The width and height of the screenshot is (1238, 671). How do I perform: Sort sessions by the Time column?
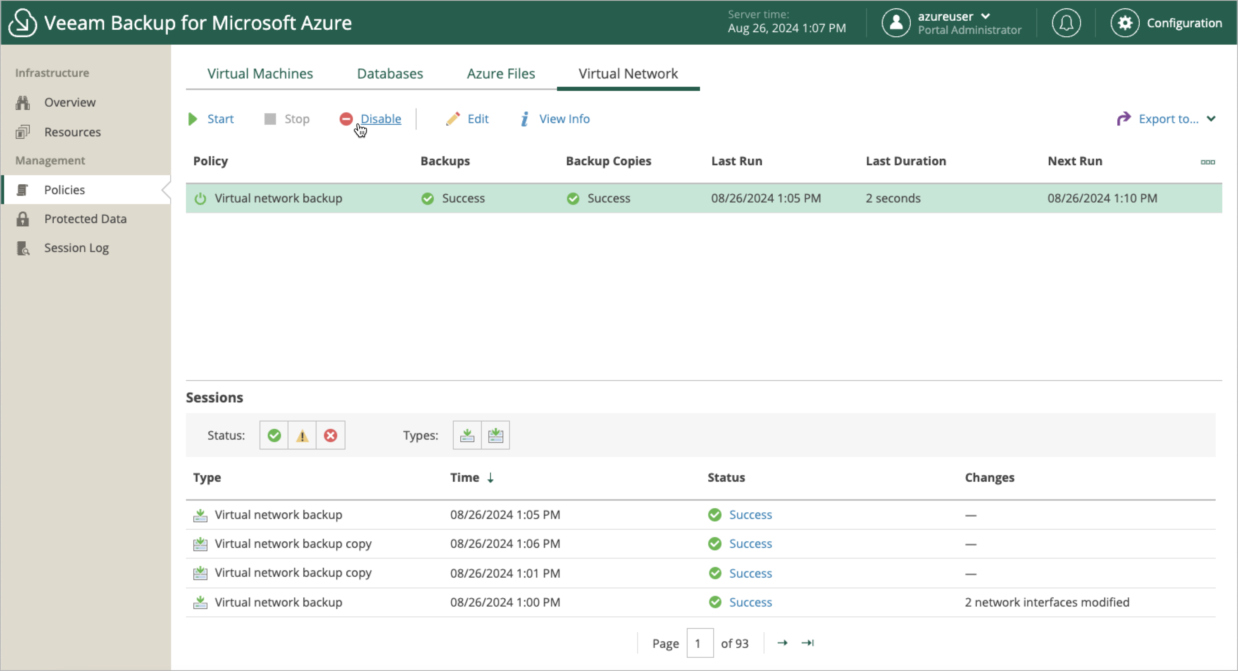pyautogui.click(x=464, y=477)
